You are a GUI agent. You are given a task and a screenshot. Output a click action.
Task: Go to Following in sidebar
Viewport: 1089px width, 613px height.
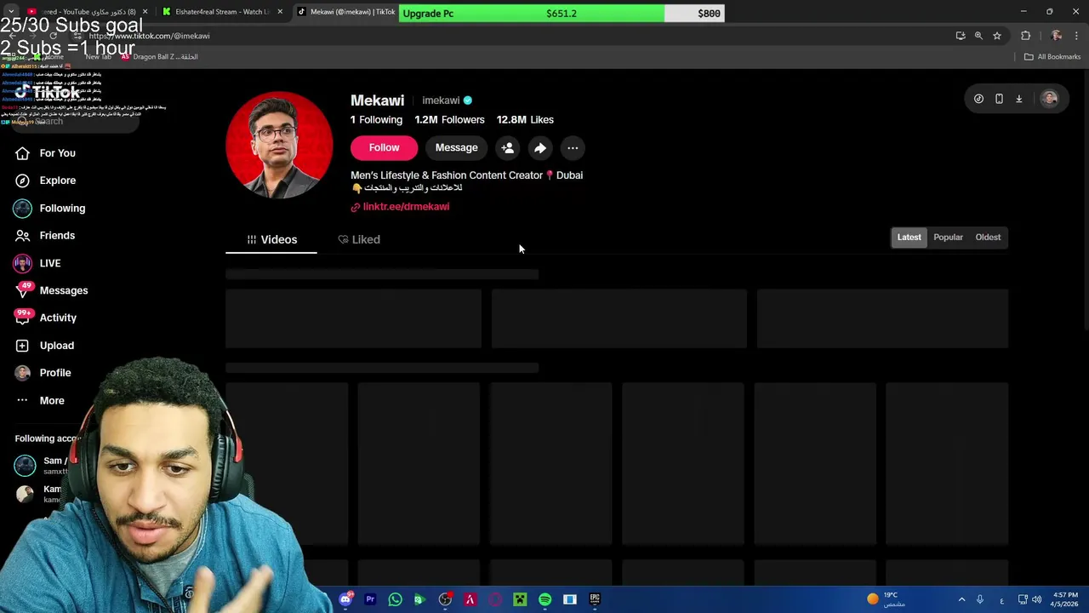[x=62, y=208]
